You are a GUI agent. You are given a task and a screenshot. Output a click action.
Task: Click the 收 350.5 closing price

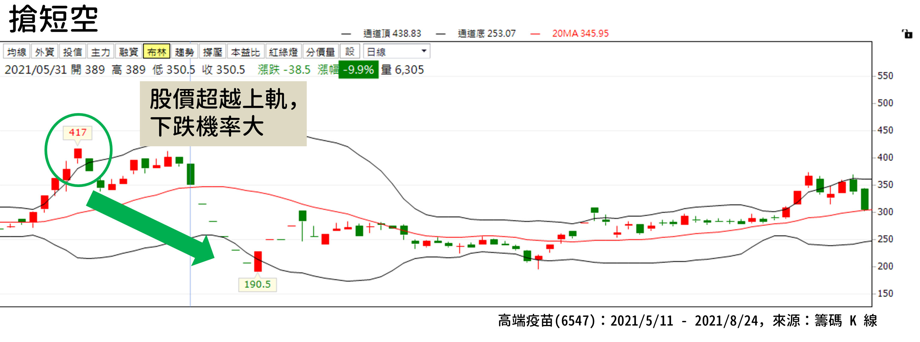pyautogui.click(x=224, y=70)
